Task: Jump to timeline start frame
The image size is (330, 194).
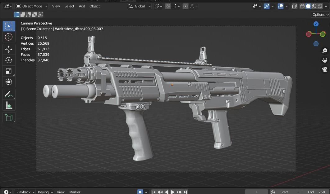Action: coord(154,192)
